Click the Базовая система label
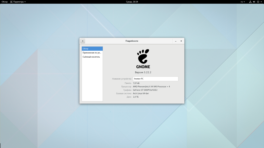The image size is (264, 148). point(124,94)
